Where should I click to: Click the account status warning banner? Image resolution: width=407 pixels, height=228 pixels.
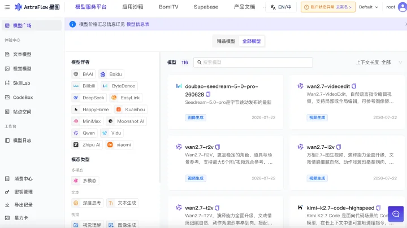[x=328, y=7]
